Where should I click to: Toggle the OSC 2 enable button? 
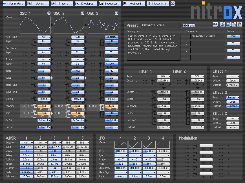[x=83, y=13]
